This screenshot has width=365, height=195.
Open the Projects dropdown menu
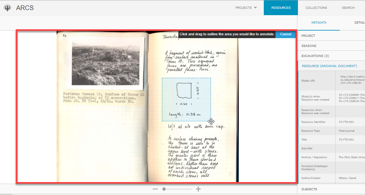246,8
